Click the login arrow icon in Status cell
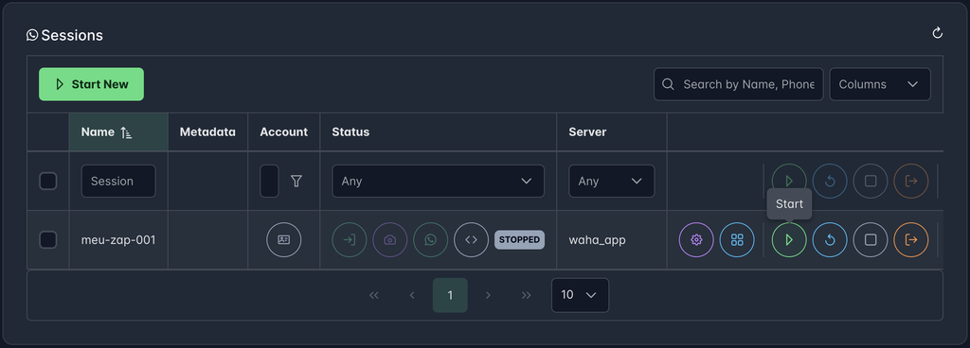This screenshot has width=970, height=348. [x=350, y=240]
